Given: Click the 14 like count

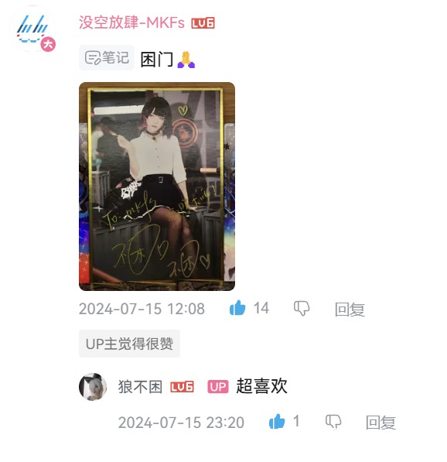Looking at the screenshot, I should [261, 308].
